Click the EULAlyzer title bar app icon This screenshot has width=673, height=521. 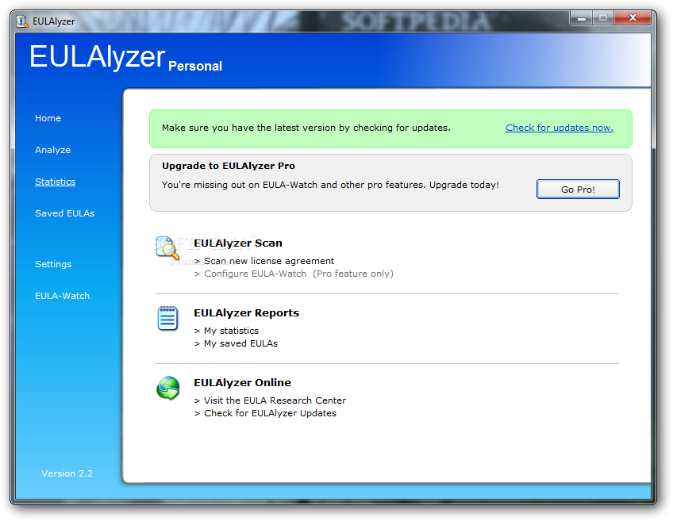(22, 21)
